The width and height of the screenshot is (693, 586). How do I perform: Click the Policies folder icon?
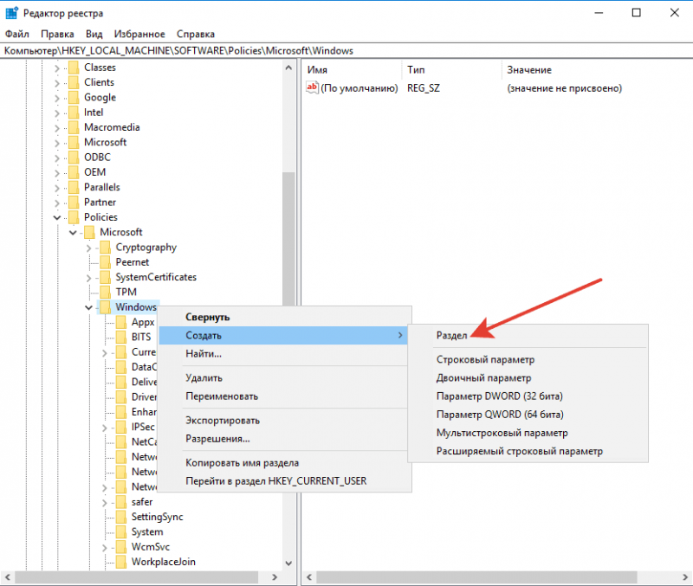[74, 218]
